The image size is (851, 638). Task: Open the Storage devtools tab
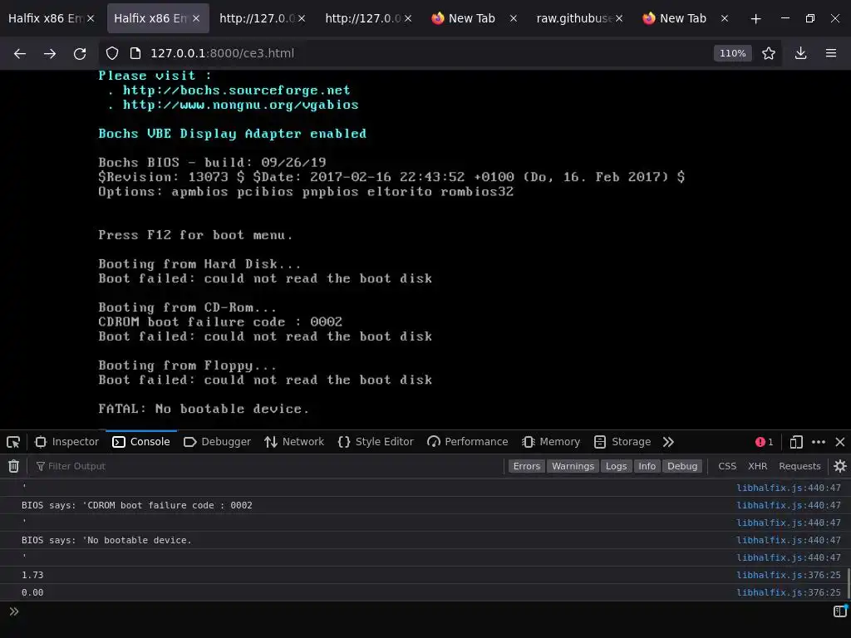pos(622,442)
